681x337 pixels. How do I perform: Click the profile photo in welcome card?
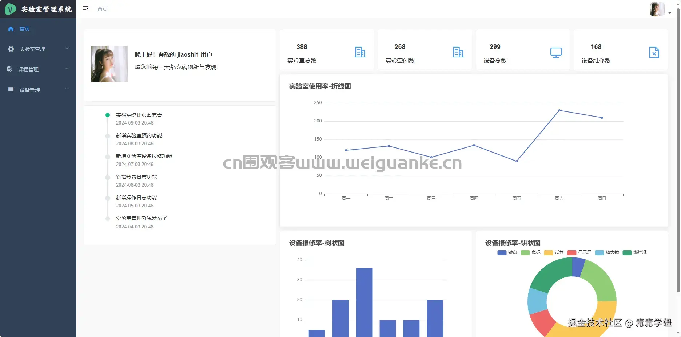(109, 64)
